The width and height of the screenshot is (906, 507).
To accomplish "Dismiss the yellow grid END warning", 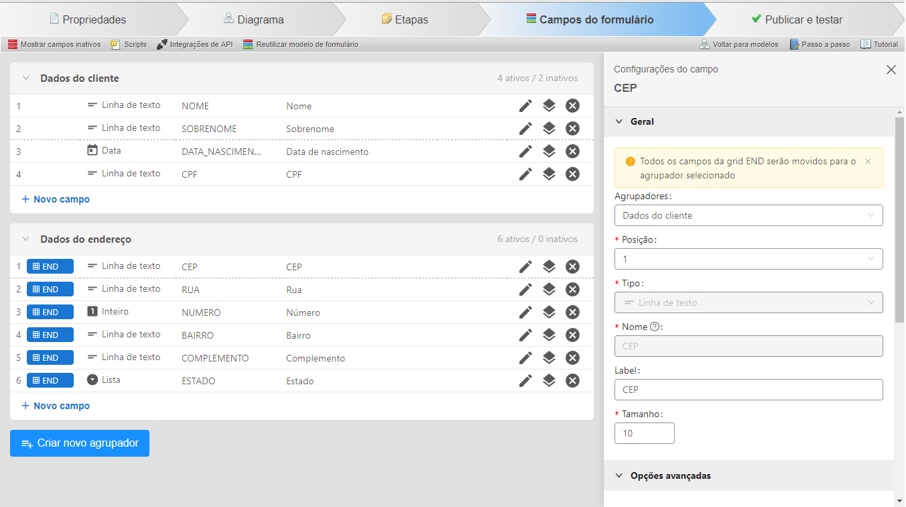I will pos(868,162).
